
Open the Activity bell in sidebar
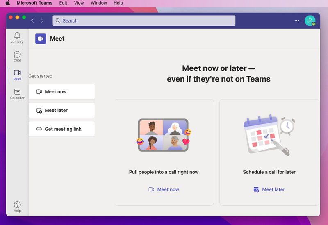(x=17, y=38)
